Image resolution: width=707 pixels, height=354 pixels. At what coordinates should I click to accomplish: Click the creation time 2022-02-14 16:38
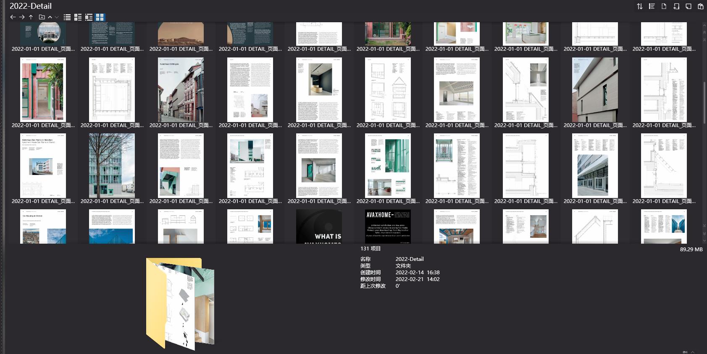(418, 272)
